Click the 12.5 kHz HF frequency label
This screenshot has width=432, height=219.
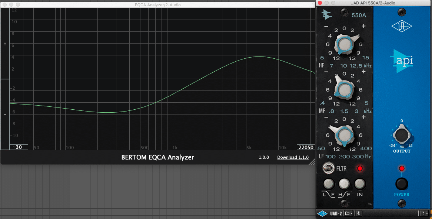pos(356,66)
